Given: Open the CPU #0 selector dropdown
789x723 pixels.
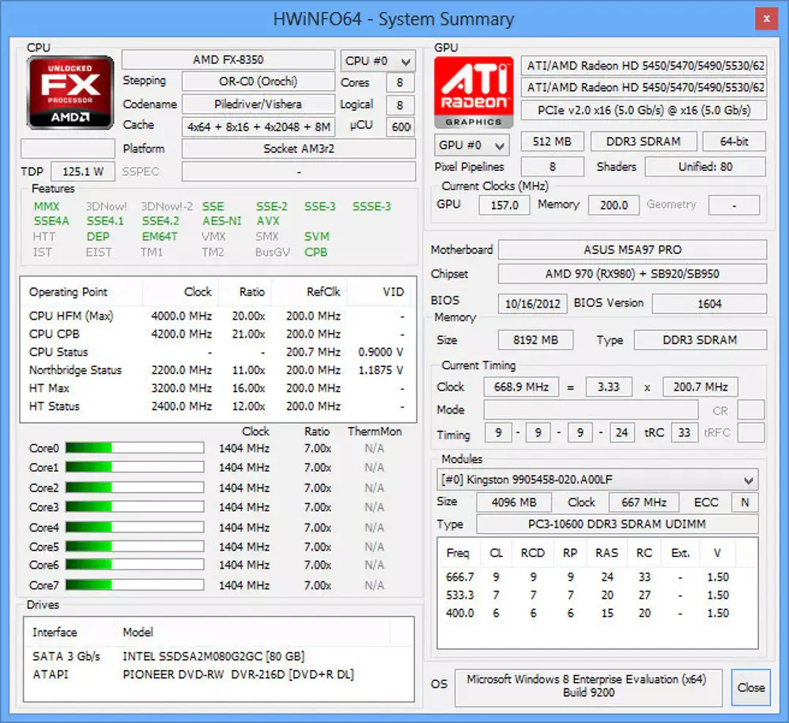Looking at the screenshot, I should tap(378, 61).
